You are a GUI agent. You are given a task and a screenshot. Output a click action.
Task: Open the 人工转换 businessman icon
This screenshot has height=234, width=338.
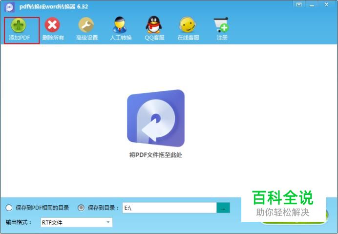tap(120, 25)
